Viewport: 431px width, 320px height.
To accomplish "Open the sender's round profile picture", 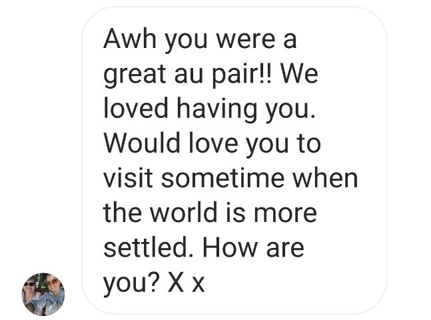I will 43,294.
